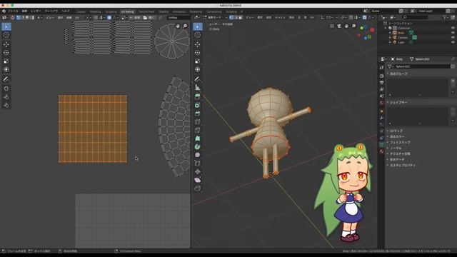Image resolution: width=457 pixels, height=257 pixels.
Task: Hide Light object with its eye icon
Action: 453,42
